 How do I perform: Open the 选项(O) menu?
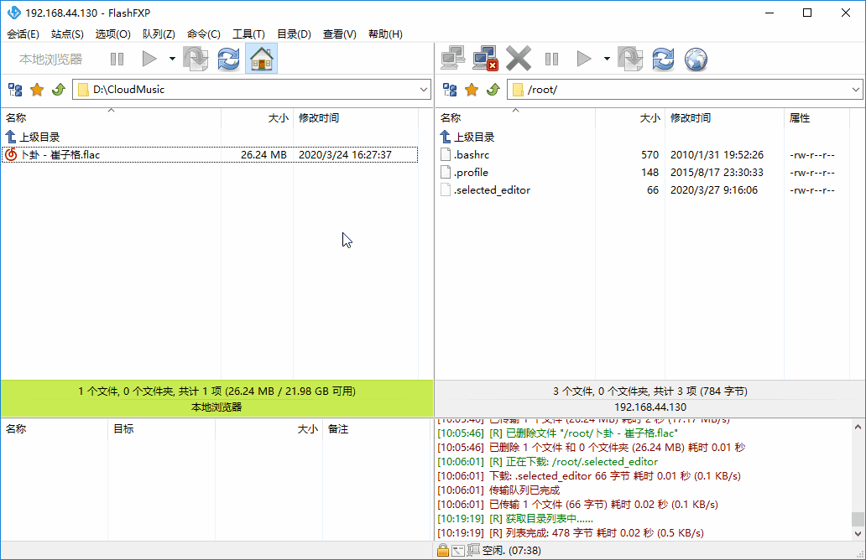[112, 34]
